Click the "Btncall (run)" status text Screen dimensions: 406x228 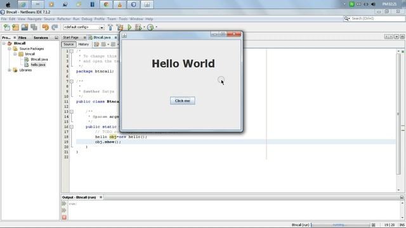click(300, 225)
